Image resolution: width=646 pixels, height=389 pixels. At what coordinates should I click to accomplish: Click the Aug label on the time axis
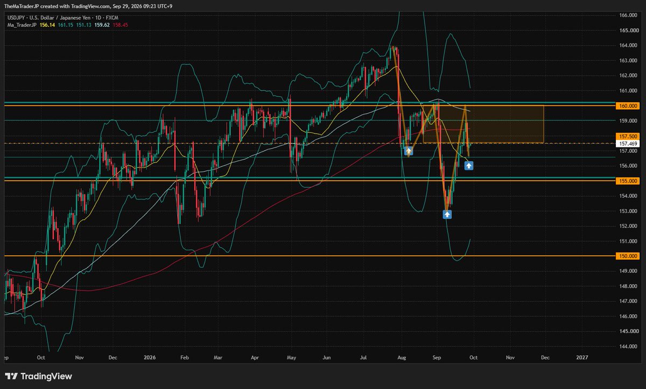401,357
